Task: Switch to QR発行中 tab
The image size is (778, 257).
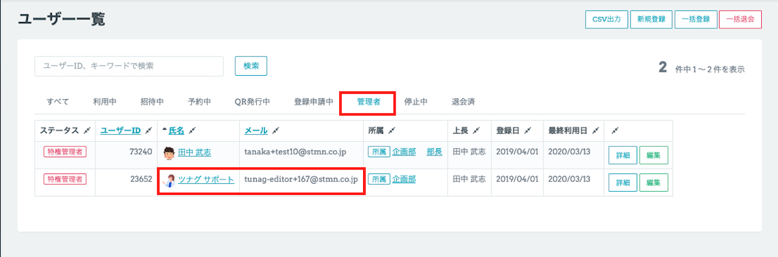Action: point(252,102)
